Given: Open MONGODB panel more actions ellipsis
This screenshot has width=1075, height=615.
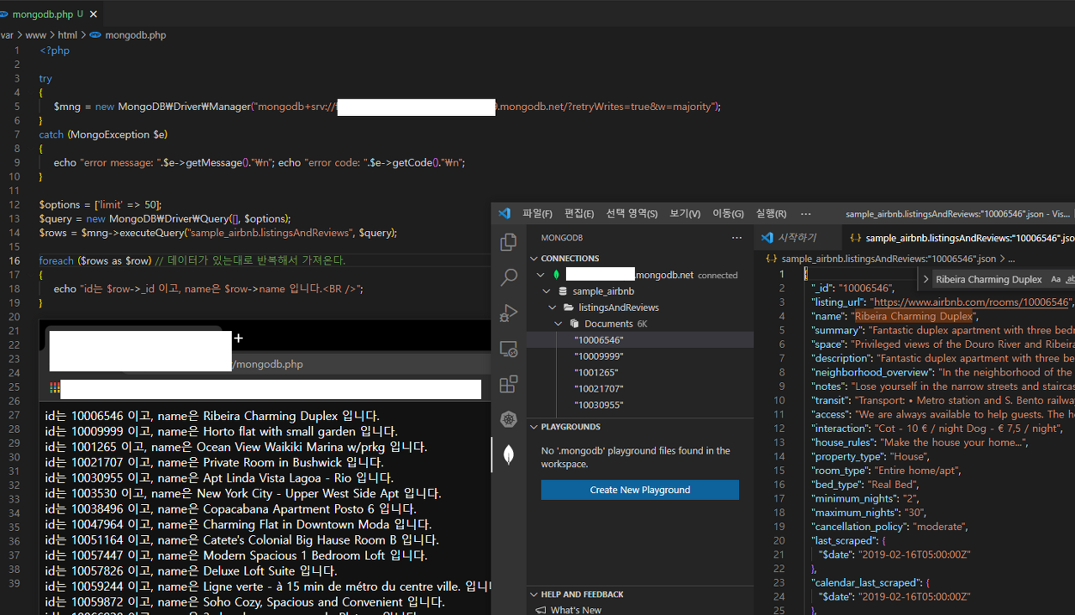Looking at the screenshot, I should coord(737,238).
